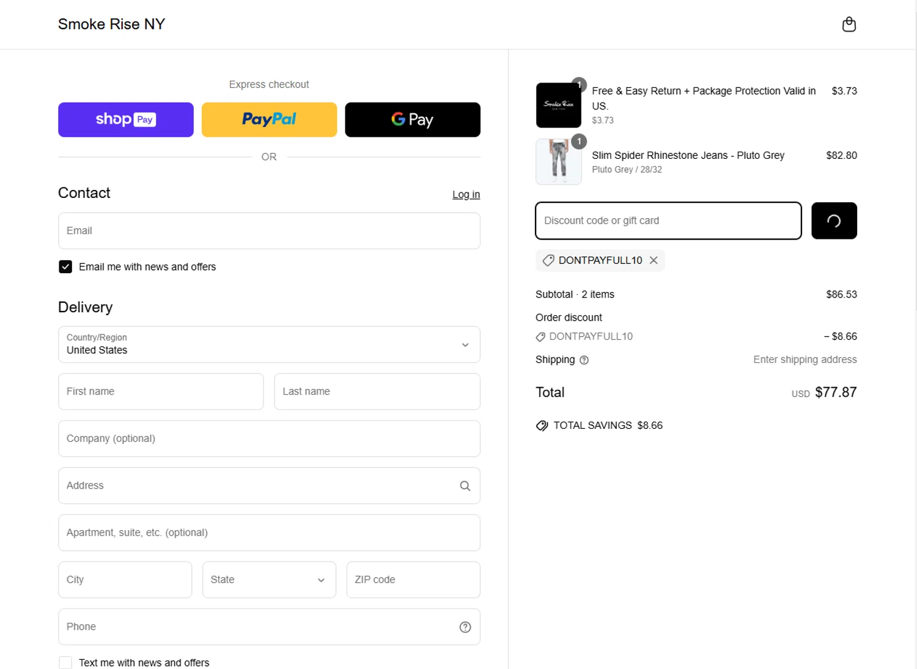The image size is (917, 669).
Task: Click the $77.87 total amount
Action: pyautogui.click(x=836, y=392)
